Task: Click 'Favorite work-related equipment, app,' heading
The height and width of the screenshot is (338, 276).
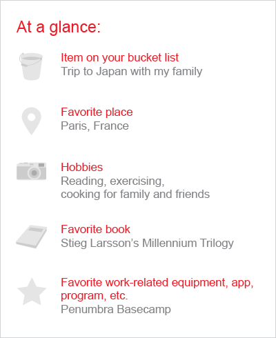Action: 157,283
